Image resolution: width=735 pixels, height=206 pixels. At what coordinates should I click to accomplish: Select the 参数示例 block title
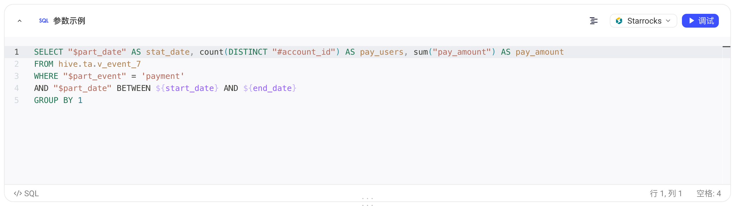pos(69,21)
